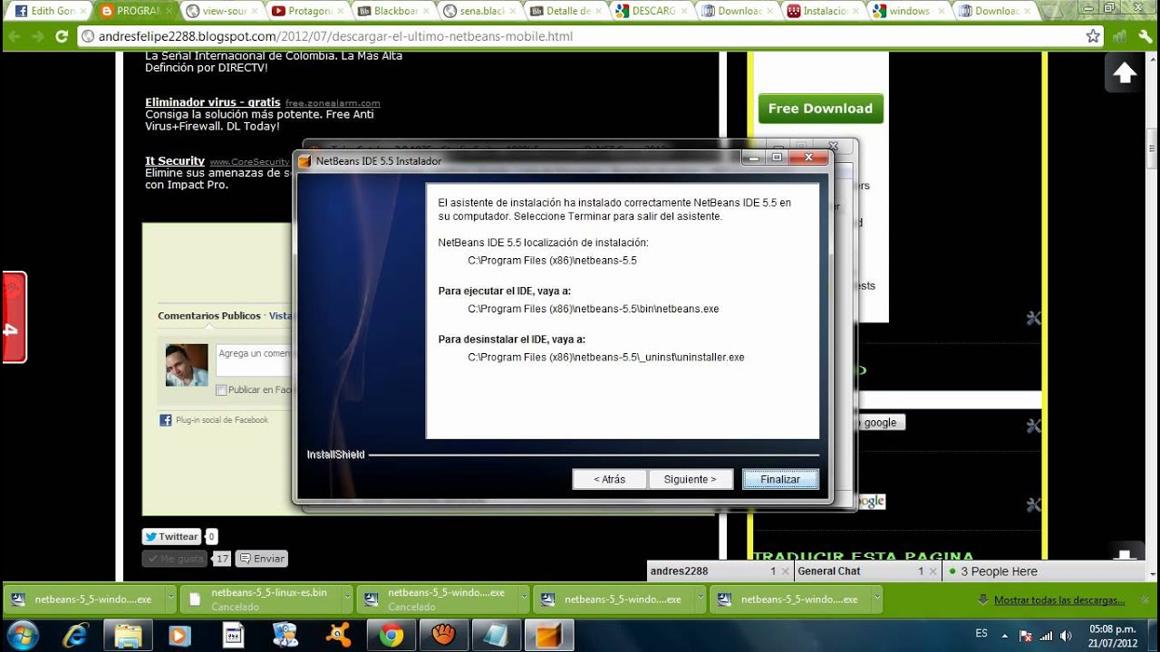Click the network connection tray icon
Screen dimensions: 1160x652
1046,636
